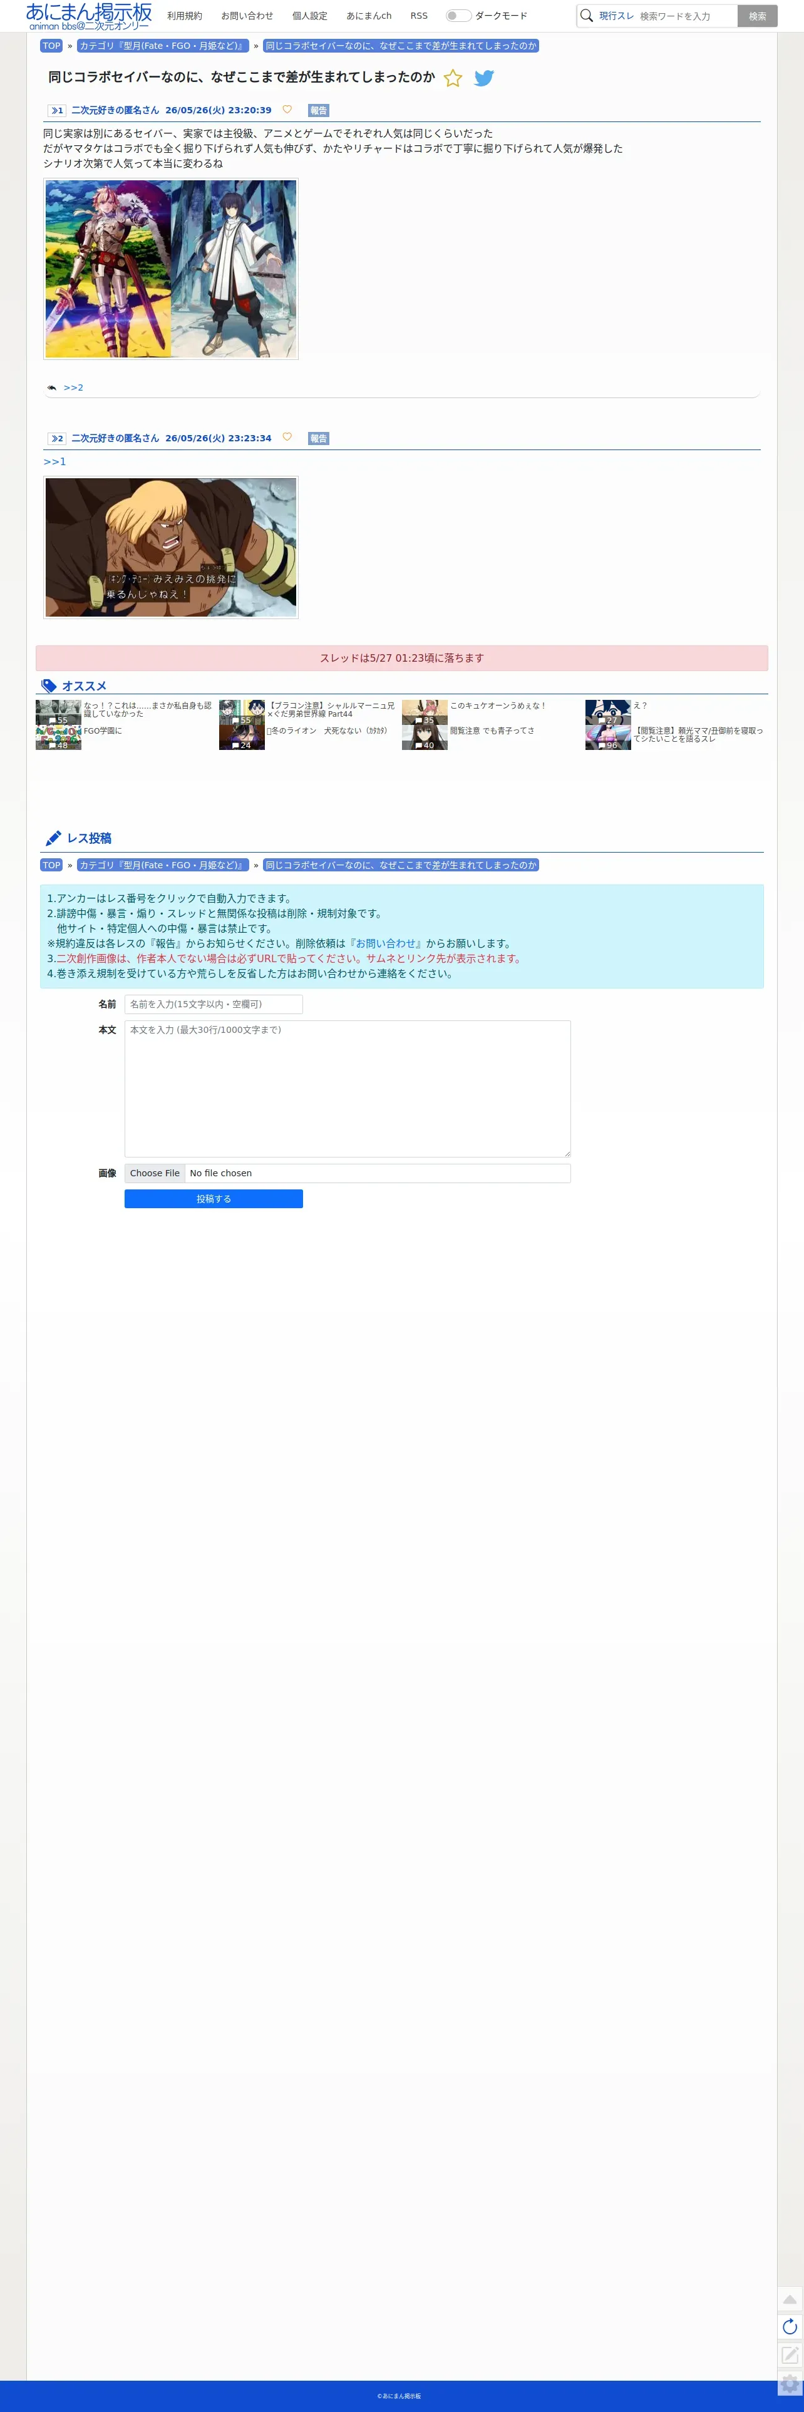The image size is (804, 2412).
Task: Follow the >>1 anchor in post 2
Action: coord(54,461)
